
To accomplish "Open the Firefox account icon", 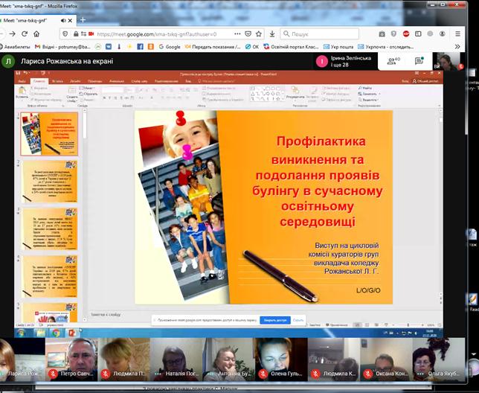I will pyautogui.click(x=442, y=34).
